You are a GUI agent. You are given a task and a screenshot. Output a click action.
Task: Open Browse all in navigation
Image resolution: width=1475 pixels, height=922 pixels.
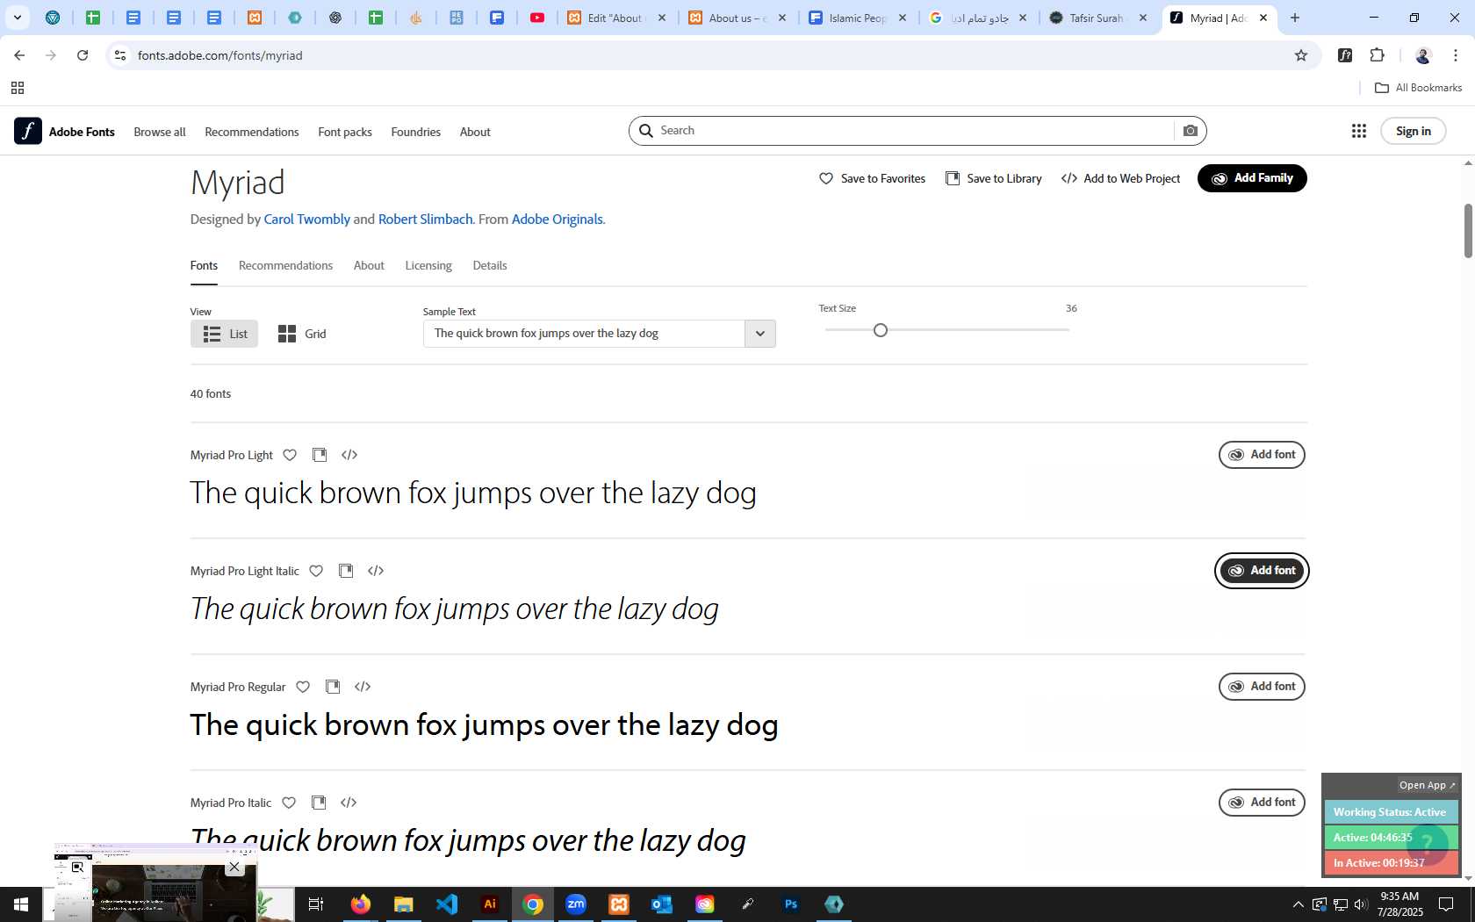[x=160, y=132]
